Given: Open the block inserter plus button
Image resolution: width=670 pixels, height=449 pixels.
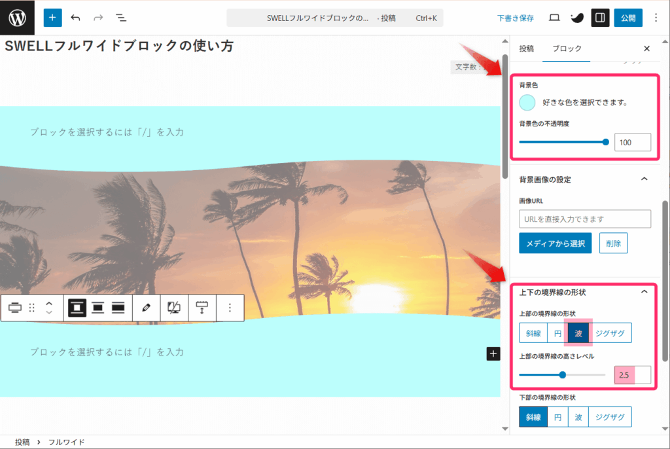Looking at the screenshot, I should [52, 18].
